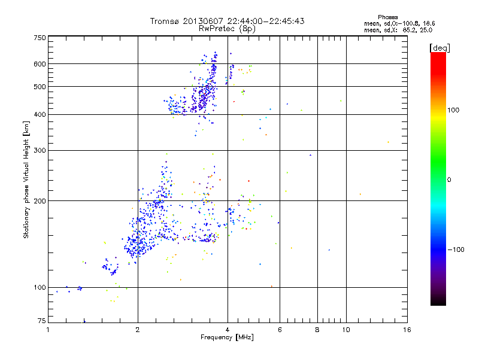Click the plot title 'Tromsø 20130607 22:44:00-22:45:43'
The height and width of the screenshot is (359, 479).
click(x=227, y=21)
